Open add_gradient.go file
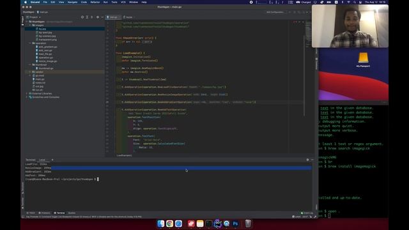 47,47
